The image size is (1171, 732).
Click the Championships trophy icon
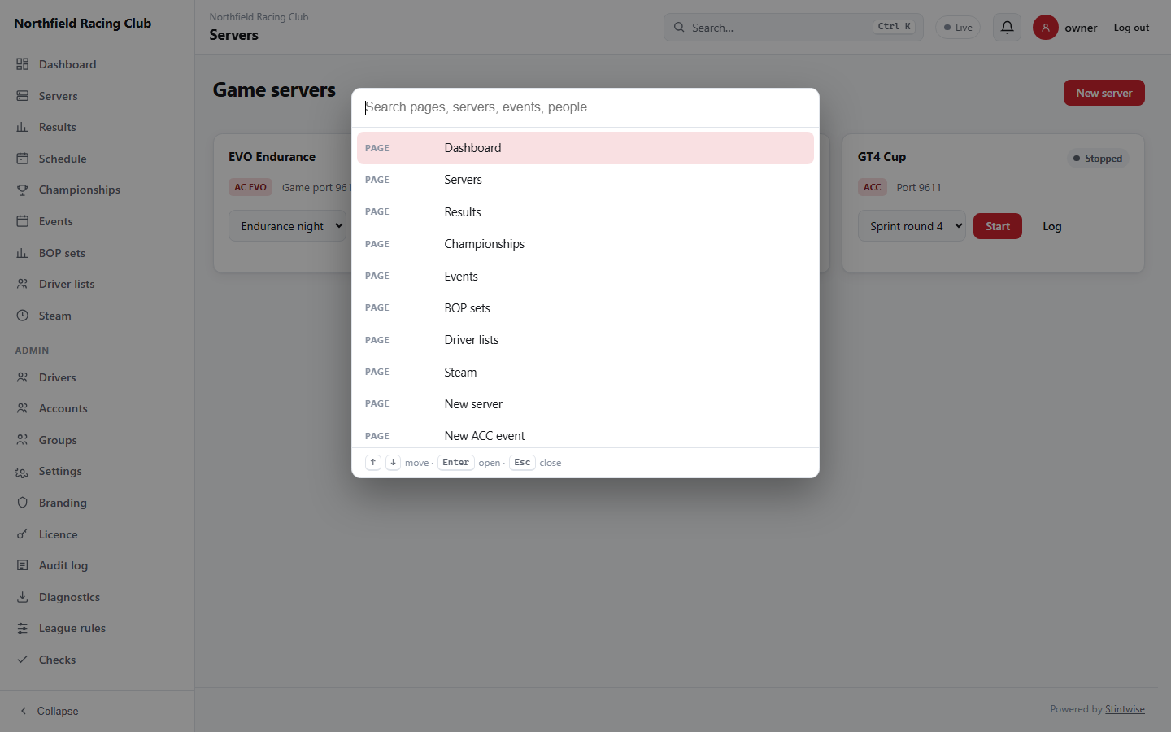tap(23, 190)
